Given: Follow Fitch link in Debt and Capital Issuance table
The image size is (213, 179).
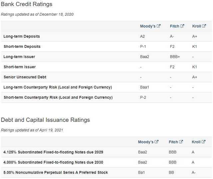Looking at the screenshot, I should coord(173,142).
